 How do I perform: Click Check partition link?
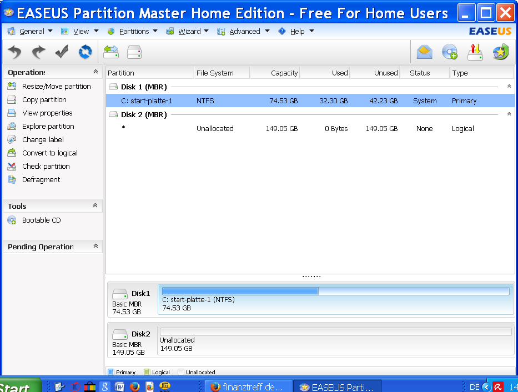[46, 166]
